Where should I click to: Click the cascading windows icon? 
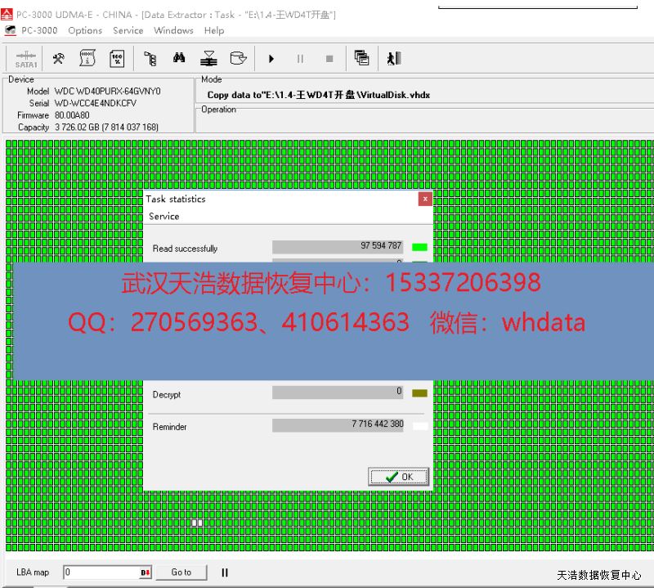coord(361,58)
